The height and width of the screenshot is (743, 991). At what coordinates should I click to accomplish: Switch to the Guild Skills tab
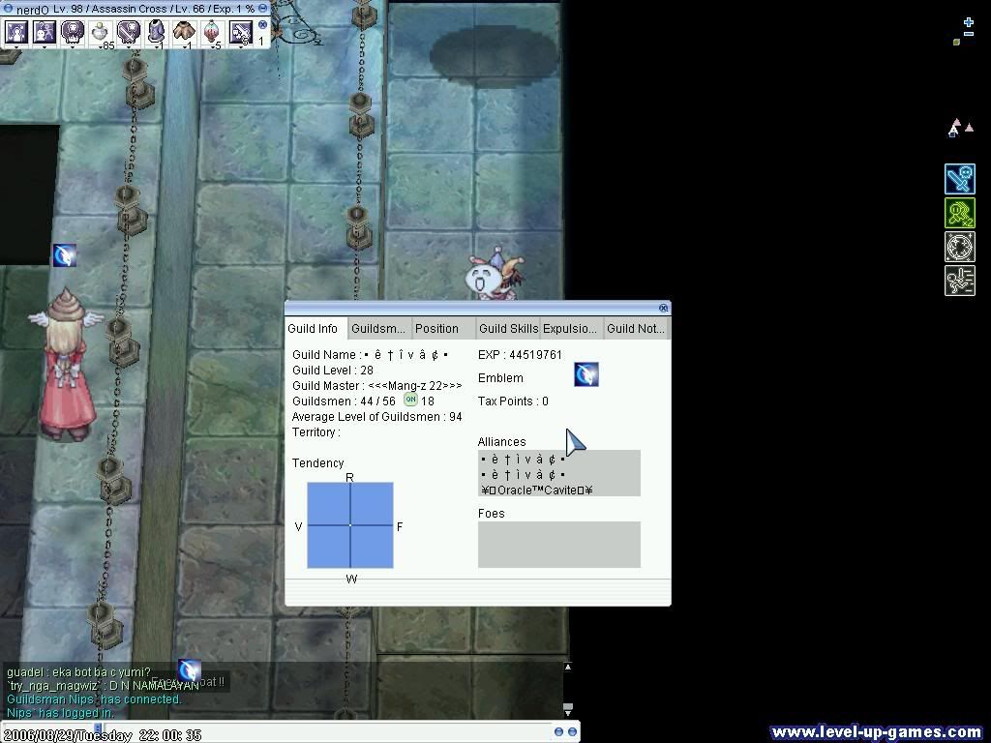click(x=508, y=329)
